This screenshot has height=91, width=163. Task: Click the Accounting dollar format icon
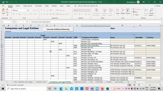[75, 14]
